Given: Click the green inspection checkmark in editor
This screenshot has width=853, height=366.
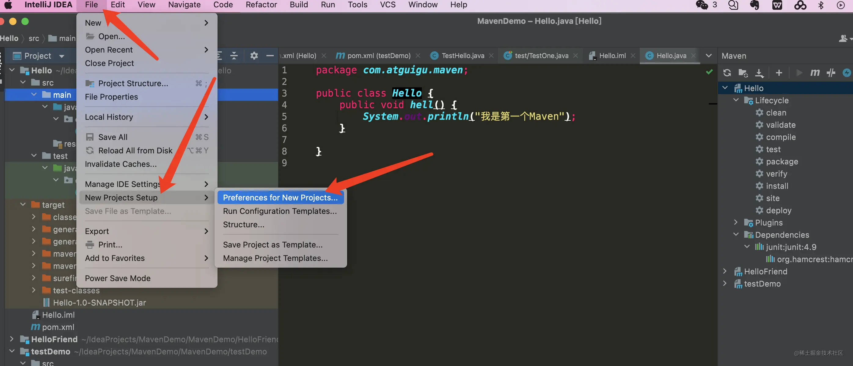Looking at the screenshot, I should (709, 71).
